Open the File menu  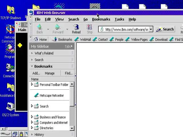37,19
